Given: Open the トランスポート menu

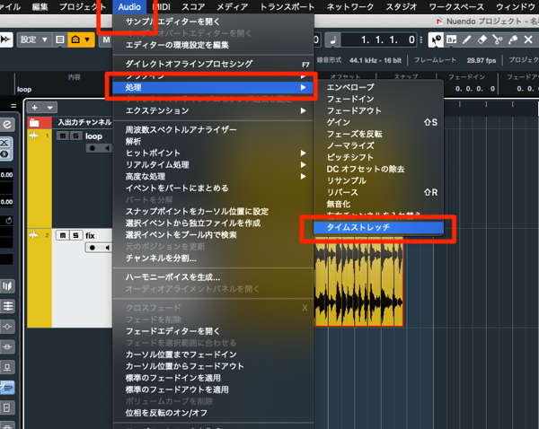Looking at the screenshot, I should (287, 7).
